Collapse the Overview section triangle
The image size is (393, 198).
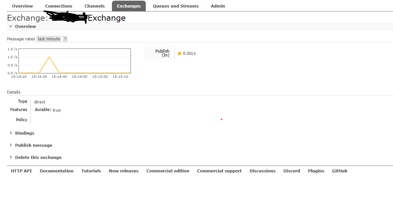[11, 27]
